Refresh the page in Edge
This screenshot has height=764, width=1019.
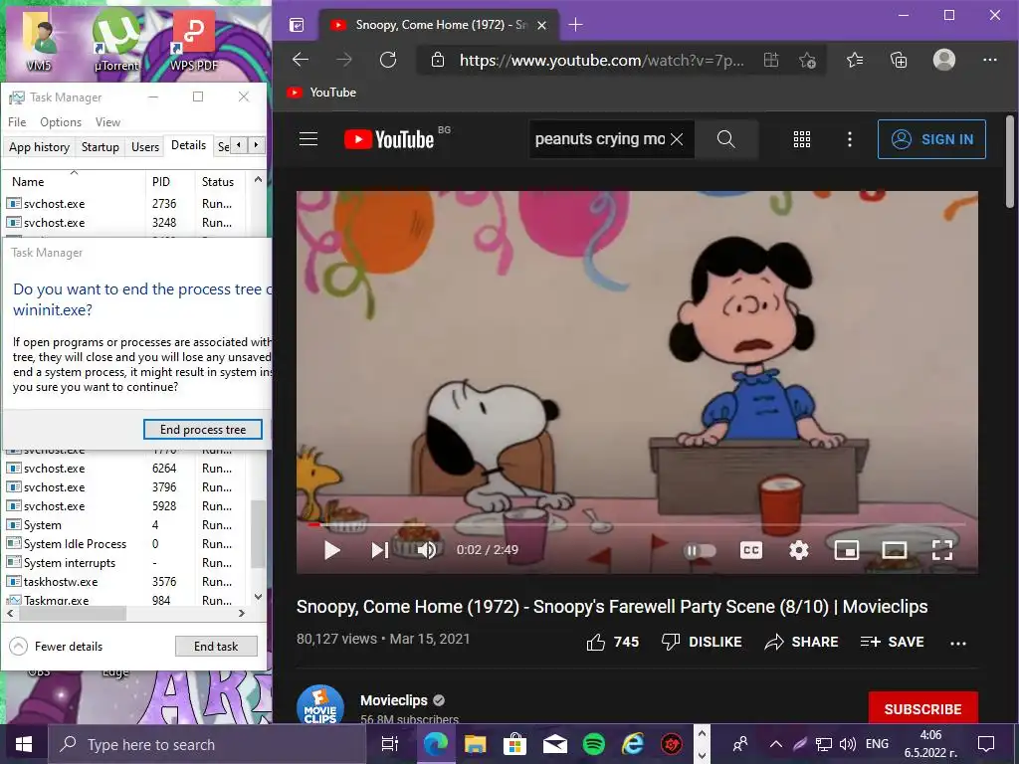pos(388,60)
